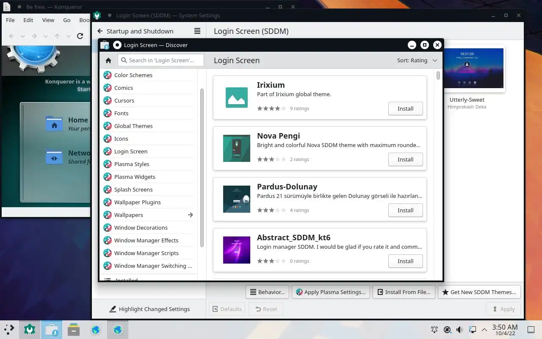
Task: Focus the Search in 'Login Screen' field
Action: 161,60
